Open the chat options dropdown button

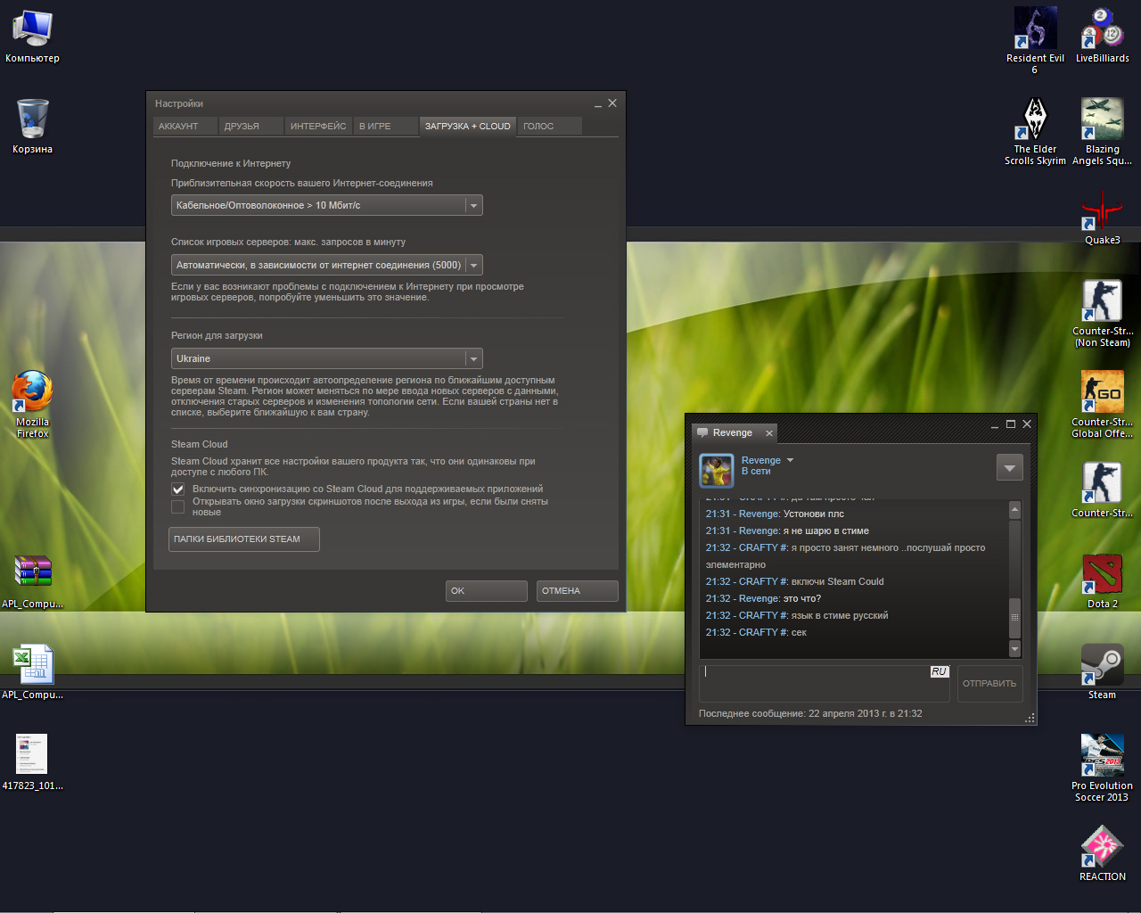click(x=1009, y=467)
